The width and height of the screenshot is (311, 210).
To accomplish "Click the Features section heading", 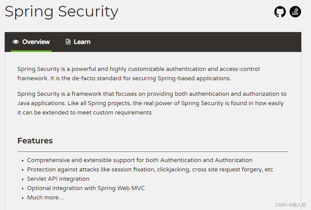I will 35,141.
